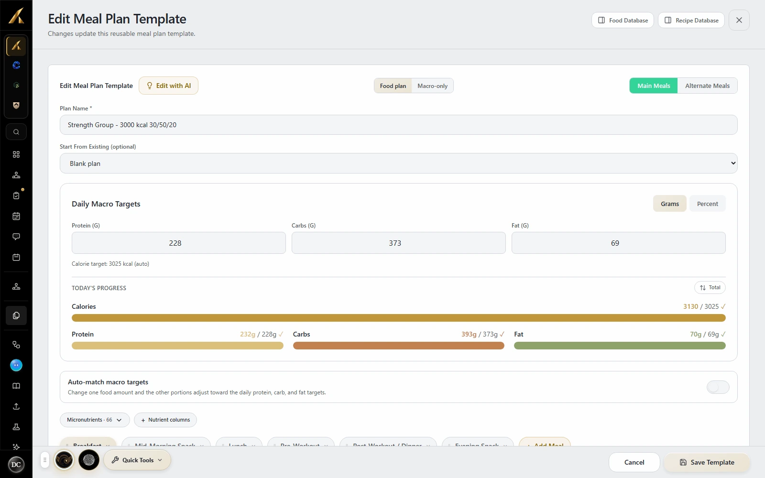Open the workflow nodes icon in sidebar
765x478 pixels.
pos(16,345)
